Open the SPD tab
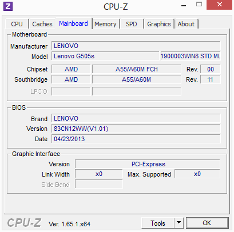 [132, 24]
